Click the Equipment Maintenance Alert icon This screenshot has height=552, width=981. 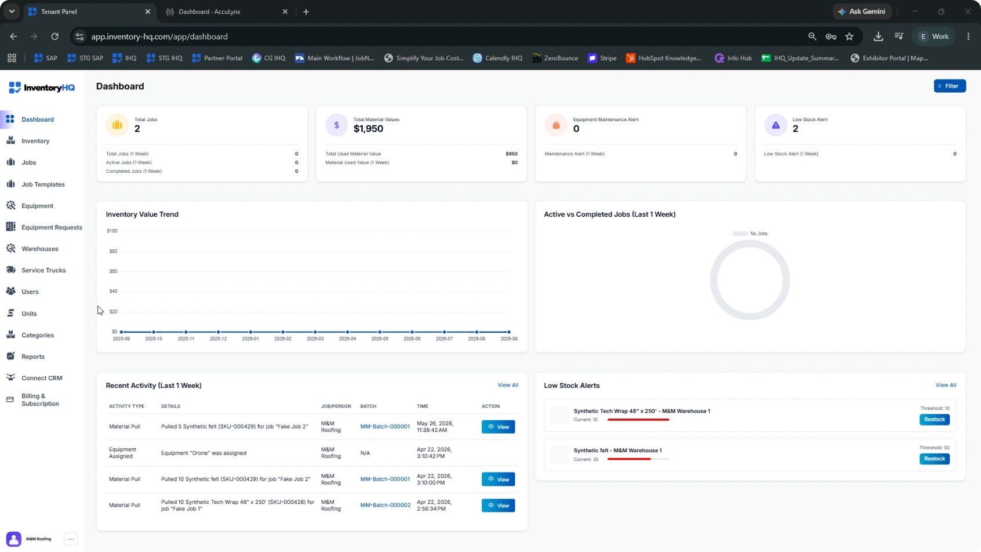(556, 125)
